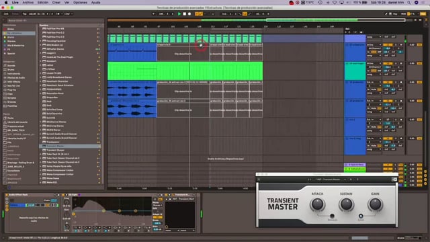The width and height of the screenshot is (430, 242).
Task: Toggle the green track's activator button
Action: [388, 63]
